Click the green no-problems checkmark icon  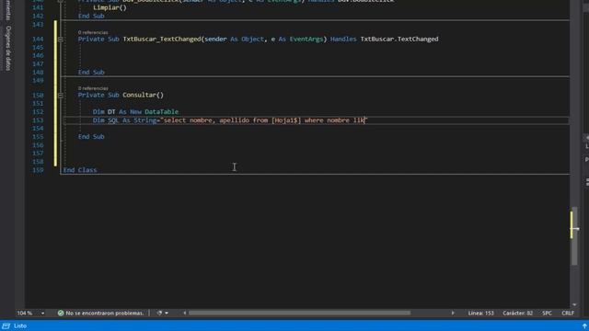click(61, 313)
